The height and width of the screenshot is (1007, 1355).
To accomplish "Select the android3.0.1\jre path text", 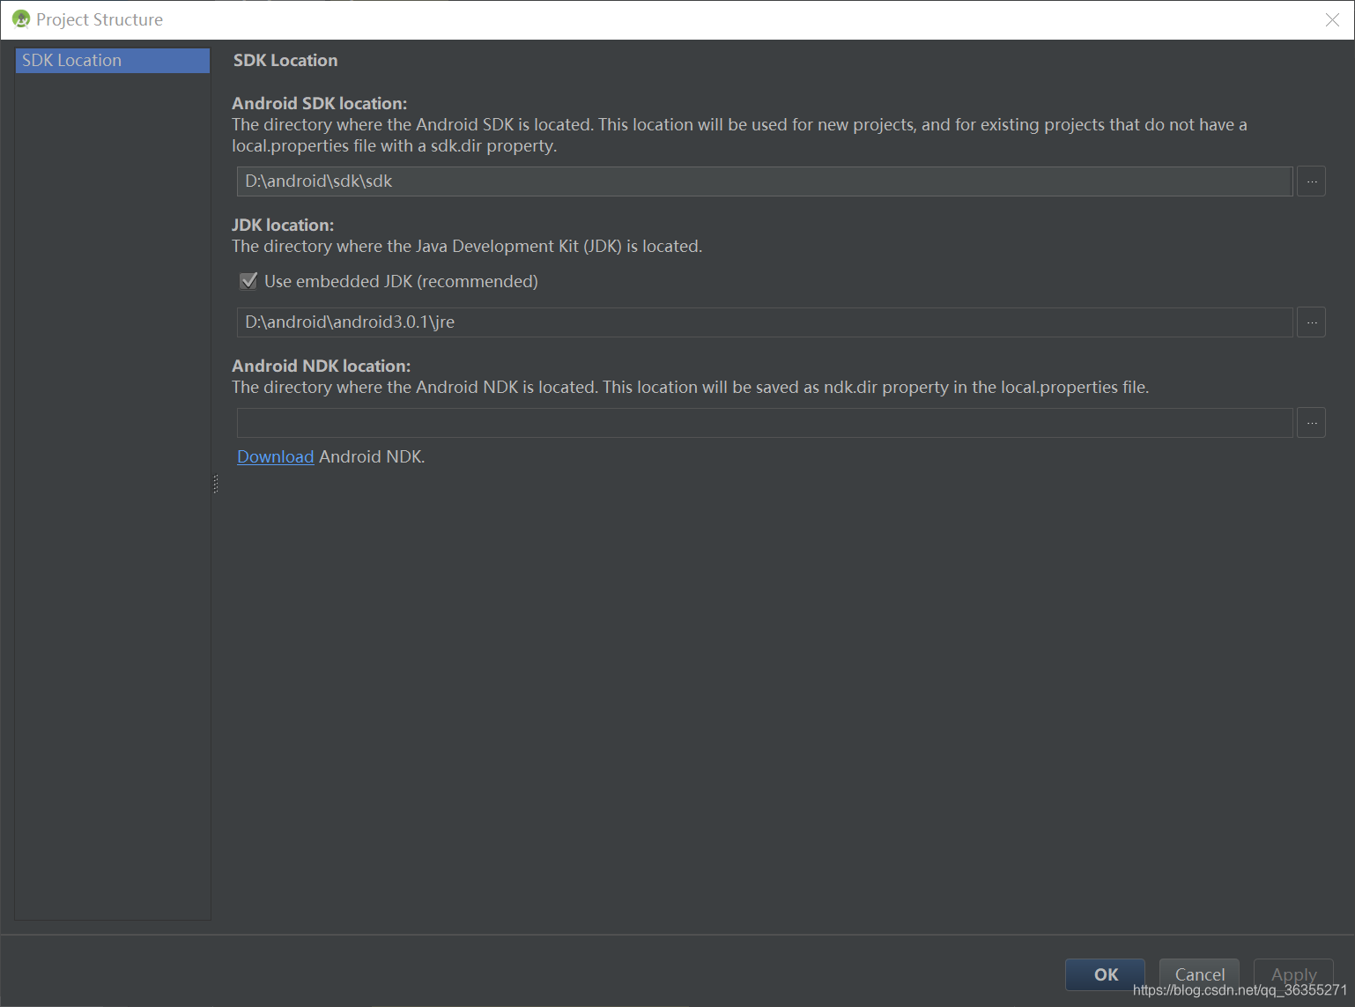I will pyautogui.click(x=349, y=322).
